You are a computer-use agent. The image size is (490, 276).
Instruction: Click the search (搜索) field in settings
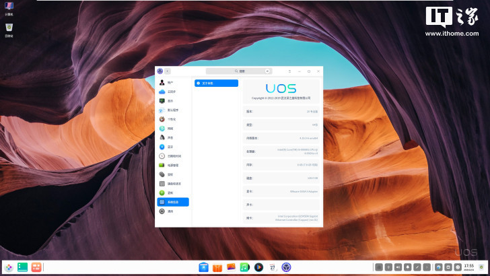click(239, 71)
